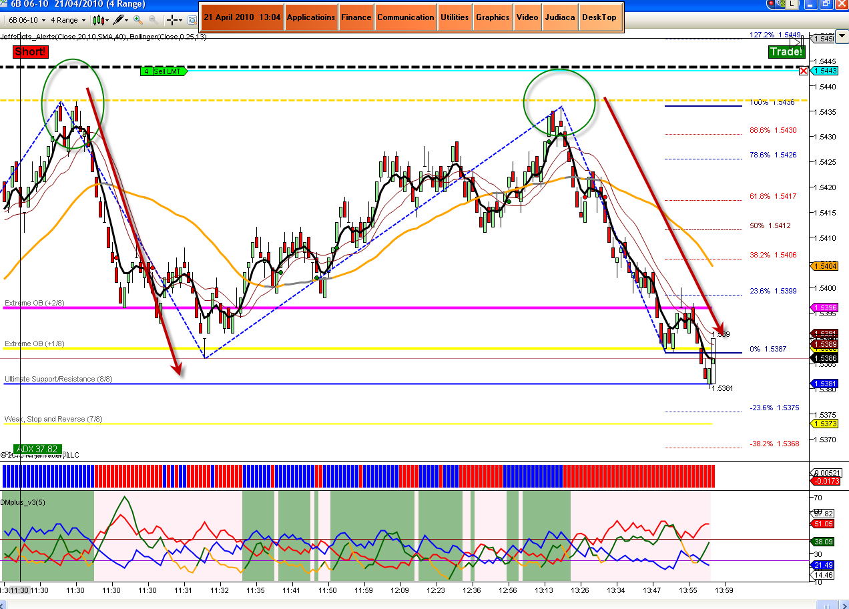The width and height of the screenshot is (849, 609).
Task: Click the 38.2% 1.5406 Fibonacci label
Action: pos(773,255)
